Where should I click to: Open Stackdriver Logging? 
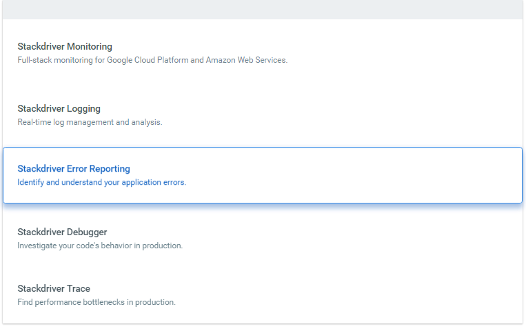[x=59, y=108]
